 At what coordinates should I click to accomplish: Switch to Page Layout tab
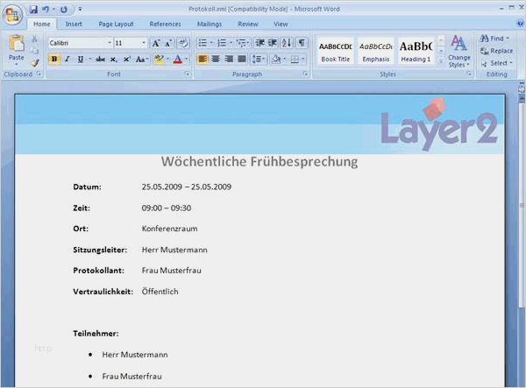[x=116, y=25]
